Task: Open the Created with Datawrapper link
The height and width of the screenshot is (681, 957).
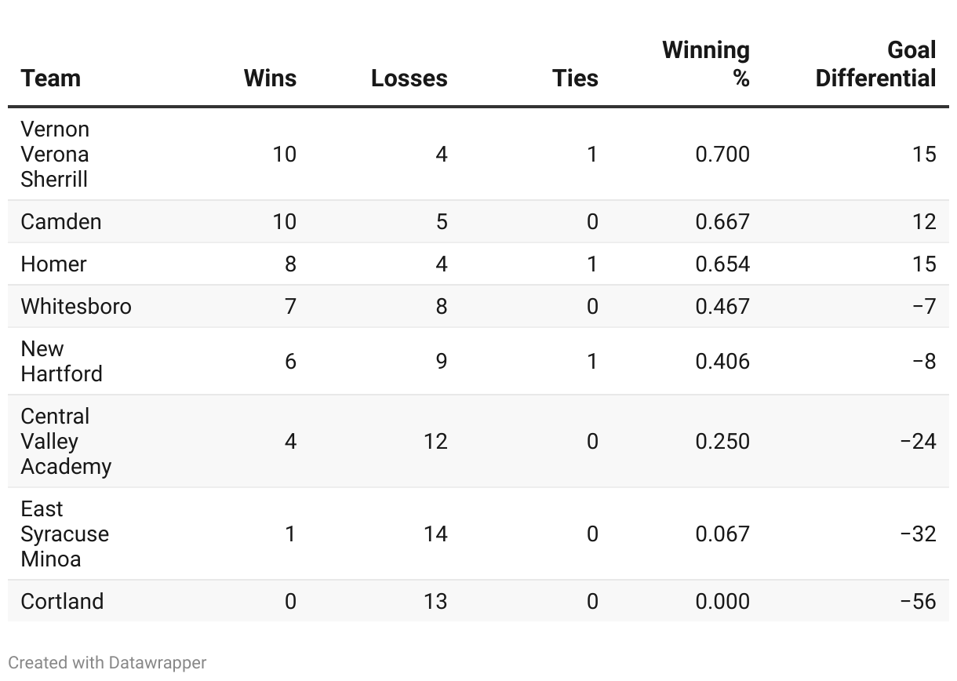Action: pyautogui.click(x=107, y=662)
